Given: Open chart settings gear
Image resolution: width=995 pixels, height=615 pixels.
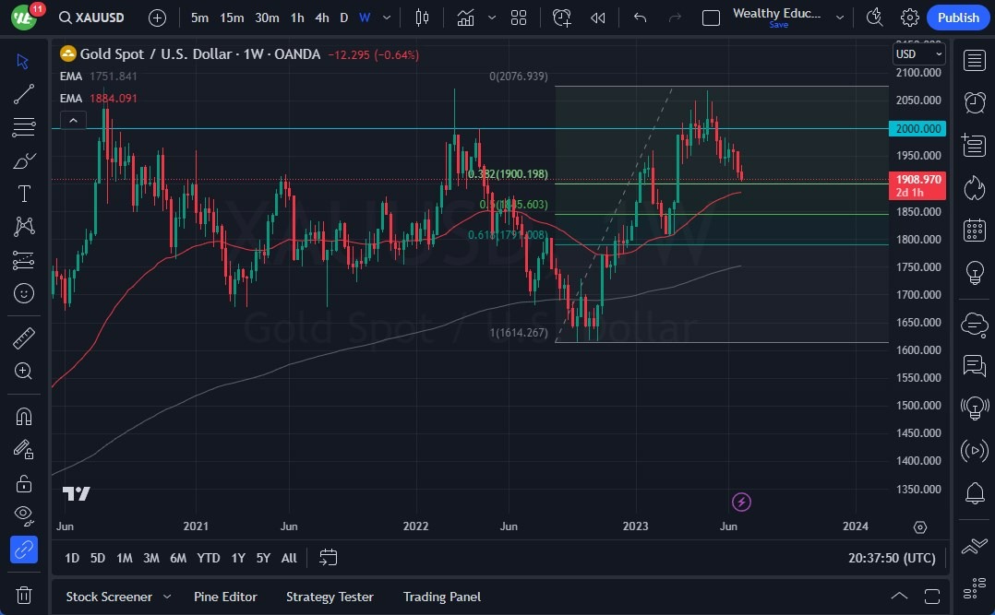Looking at the screenshot, I should [x=909, y=18].
